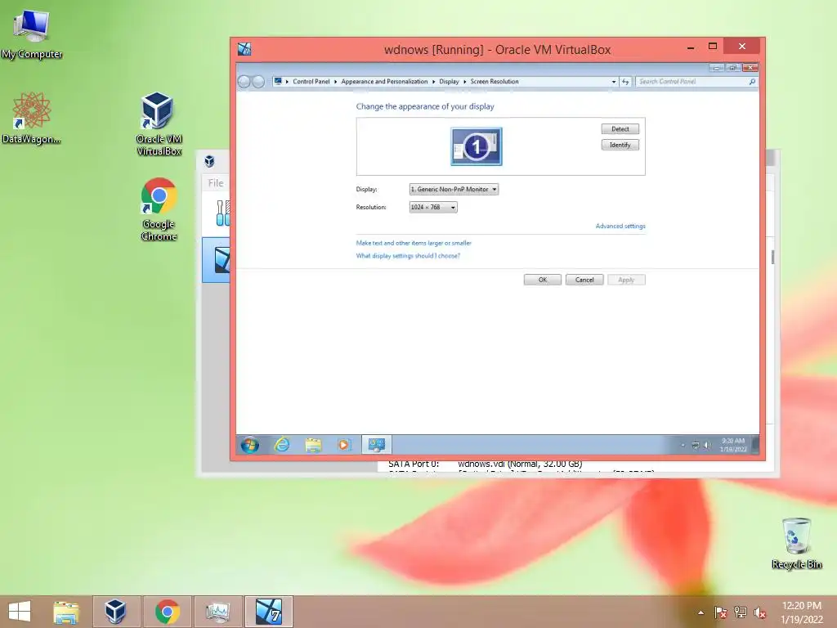The image size is (837, 628).
Task: Click the VirtualBox window title icon
Action: click(x=244, y=49)
